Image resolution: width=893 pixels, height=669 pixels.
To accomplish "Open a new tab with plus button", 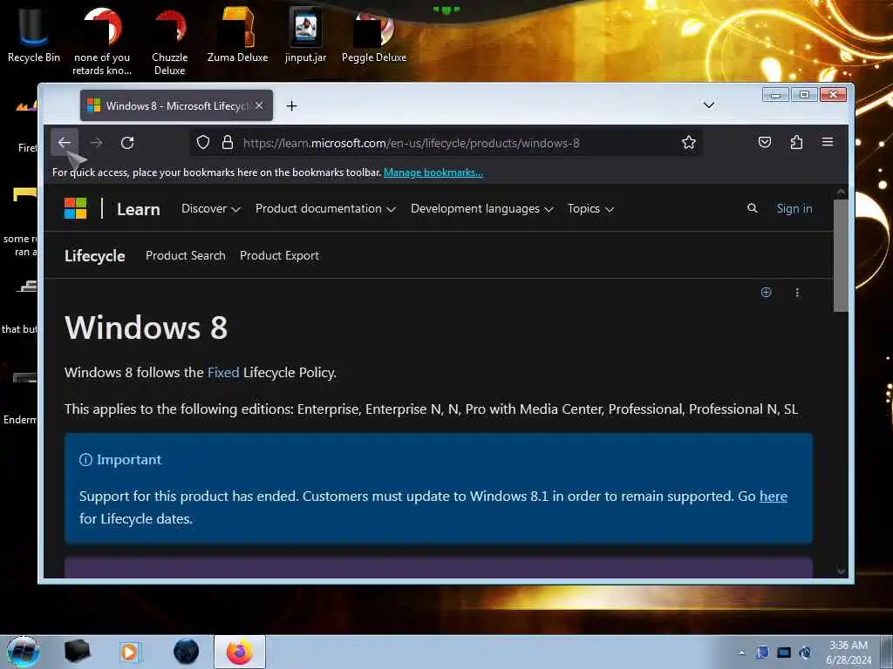I will tap(291, 105).
